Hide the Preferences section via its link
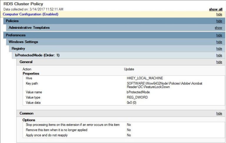226x143 pixels. click(219, 35)
